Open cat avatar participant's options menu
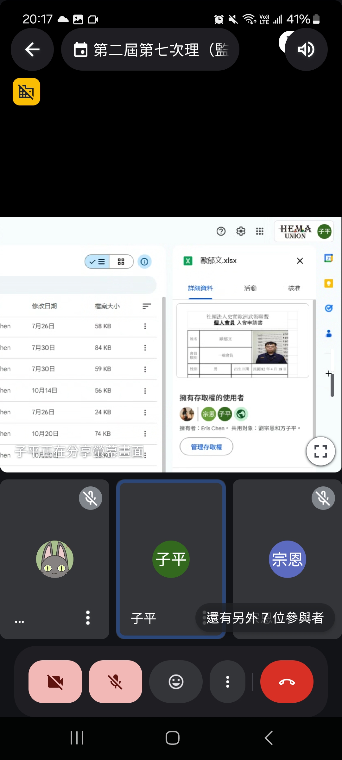The height and width of the screenshot is (760, 342). (88, 617)
